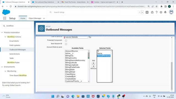Select AnnualRevenue in Selected Fields
This screenshot has height=99, width=176.
104,56
